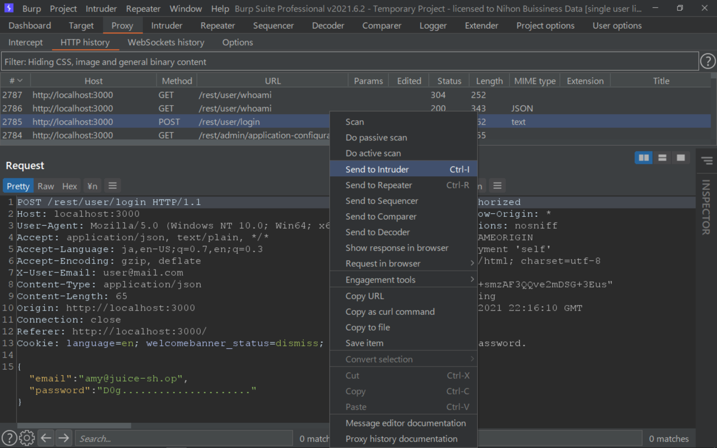The height and width of the screenshot is (448, 717).
Task: Open the Project options tab
Action: click(x=546, y=26)
